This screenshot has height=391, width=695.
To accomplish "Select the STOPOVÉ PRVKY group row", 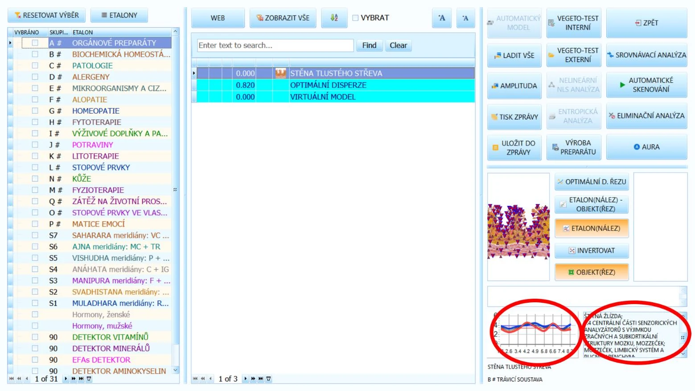I will (x=92, y=167).
